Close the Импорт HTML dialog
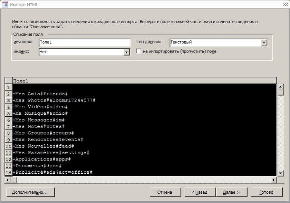This screenshot has width=290, height=203. coord(286,4)
